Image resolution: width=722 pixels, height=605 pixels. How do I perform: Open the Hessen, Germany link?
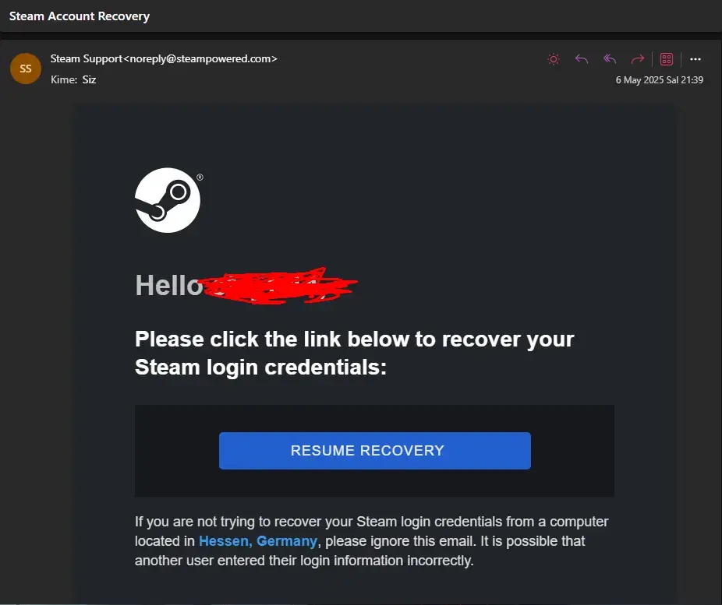258,541
